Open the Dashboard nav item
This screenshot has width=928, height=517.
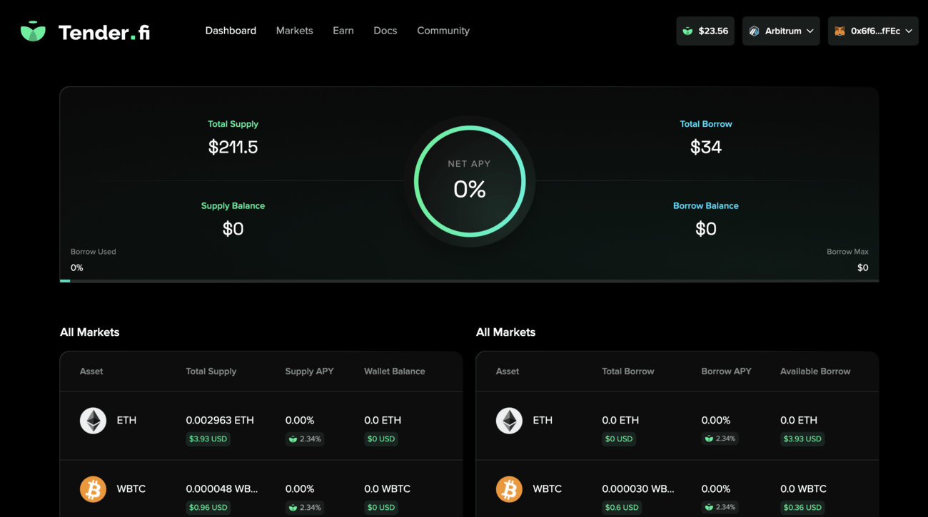[x=231, y=31]
